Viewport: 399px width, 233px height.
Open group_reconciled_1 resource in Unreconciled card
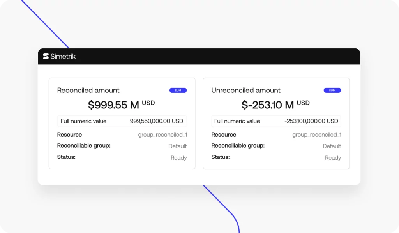(317, 135)
